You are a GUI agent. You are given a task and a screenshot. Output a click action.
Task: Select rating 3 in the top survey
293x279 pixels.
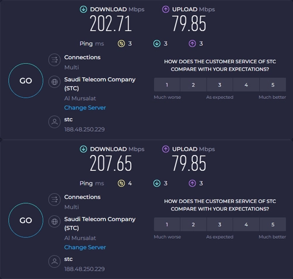(x=220, y=85)
